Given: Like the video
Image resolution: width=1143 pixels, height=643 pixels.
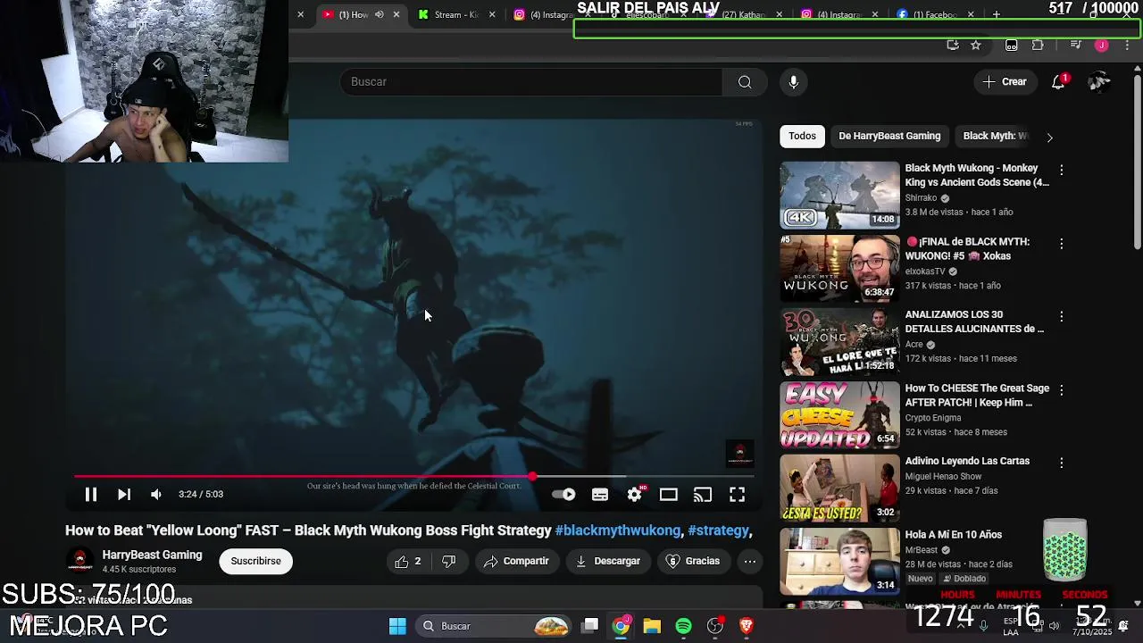Looking at the screenshot, I should point(408,561).
